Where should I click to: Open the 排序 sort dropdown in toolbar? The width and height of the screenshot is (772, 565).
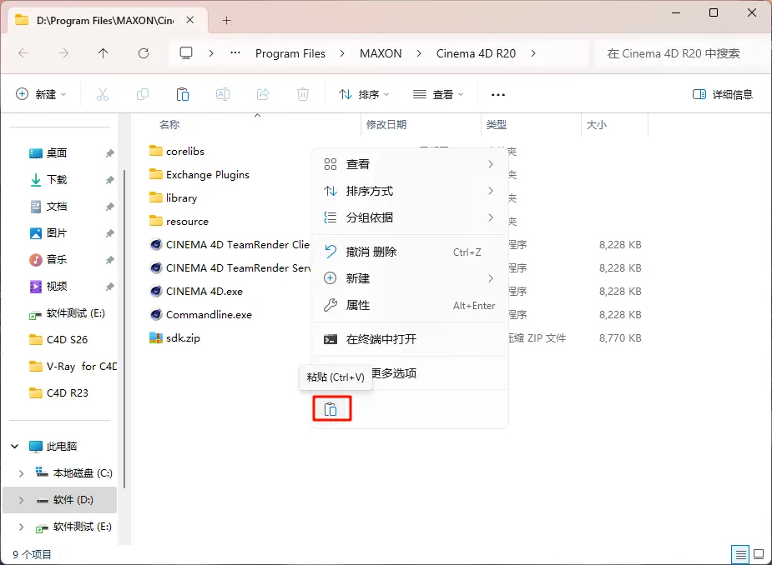pos(364,94)
